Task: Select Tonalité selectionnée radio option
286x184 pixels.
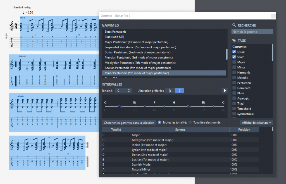Action: click(x=190, y=122)
